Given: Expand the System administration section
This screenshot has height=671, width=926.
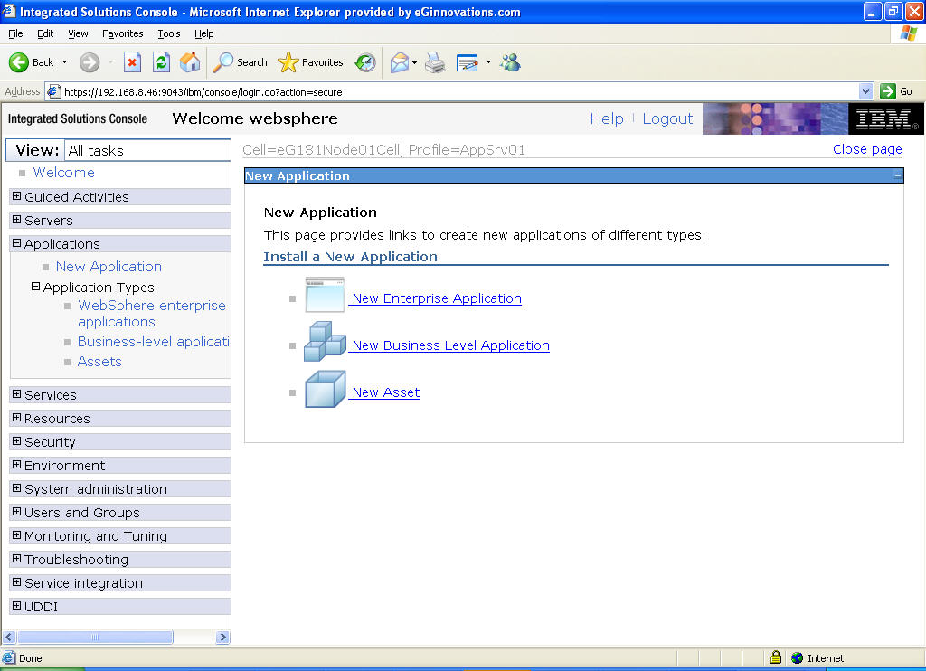Looking at the screenshot, I should pyautogui.click(x=17, y=488).
